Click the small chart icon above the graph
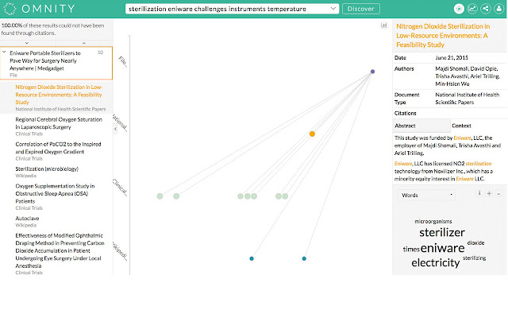Image resolution: width=508 pixels, height=318 pixels. coord(384,25)
